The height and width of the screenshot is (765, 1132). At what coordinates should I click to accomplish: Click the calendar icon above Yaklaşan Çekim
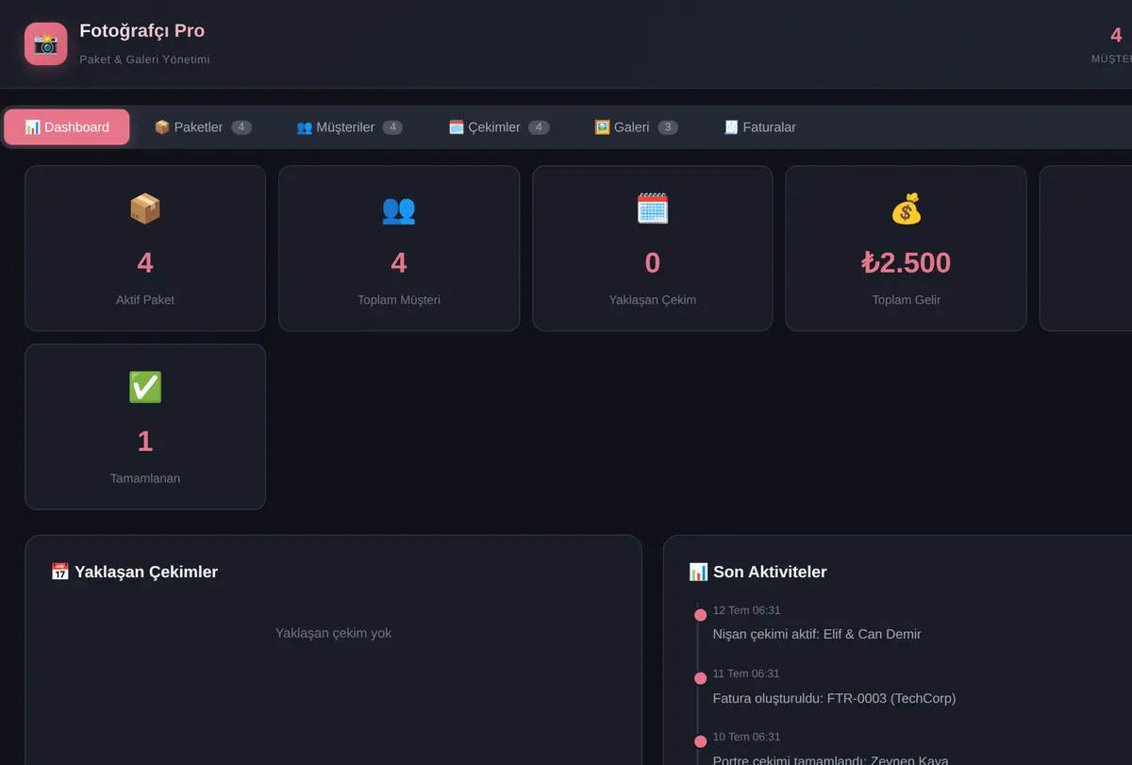(653, 208)
